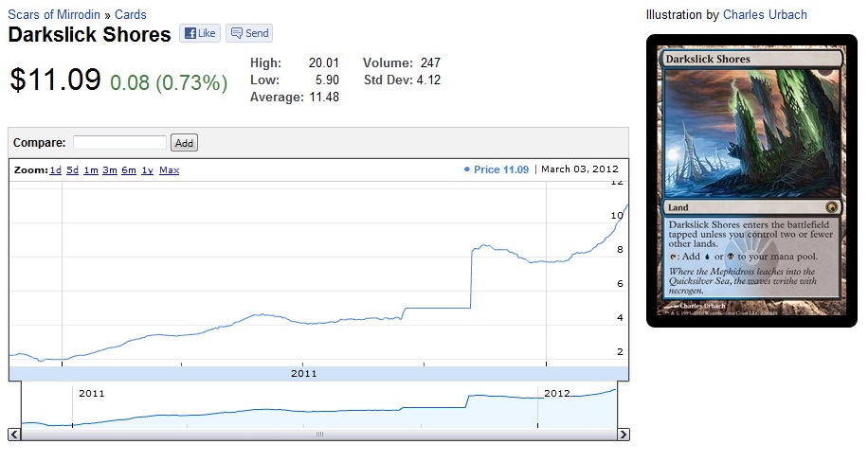Show the Max zoom range
Image resolution: width=868 pixels, height=462 pixels.
click(169, 170)
